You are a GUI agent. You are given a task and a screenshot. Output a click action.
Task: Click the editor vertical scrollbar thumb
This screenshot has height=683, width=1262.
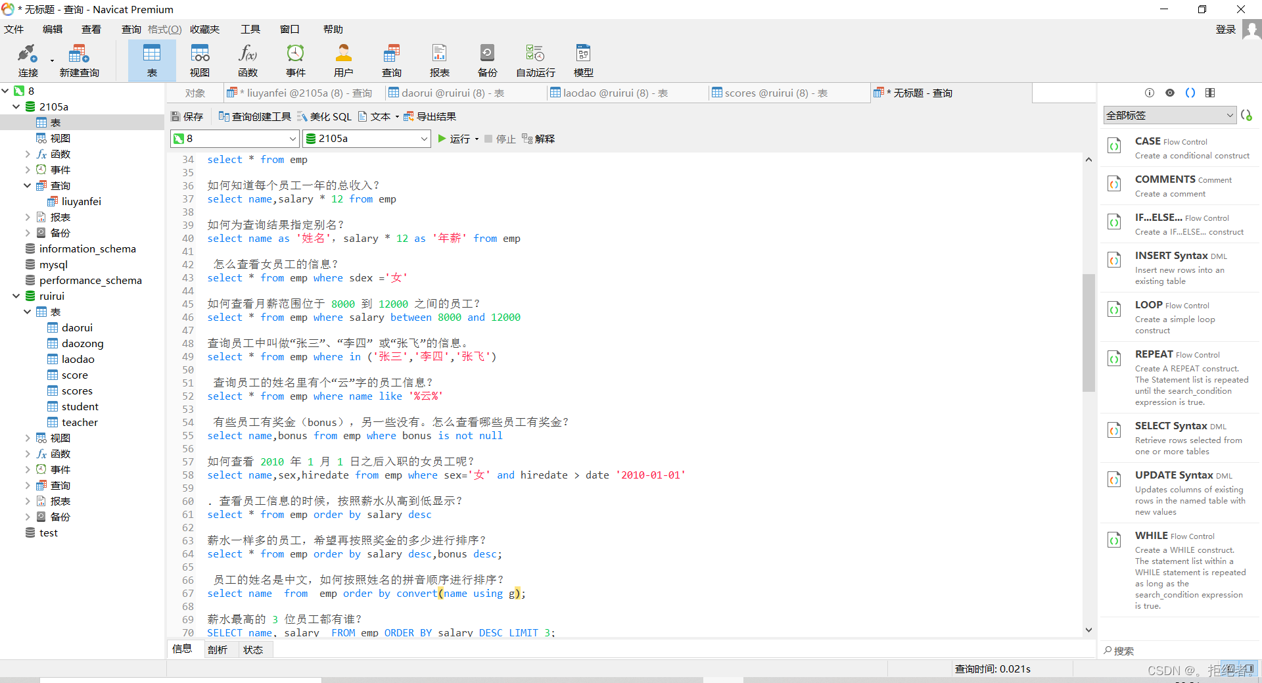click(x=1088, y=332)
